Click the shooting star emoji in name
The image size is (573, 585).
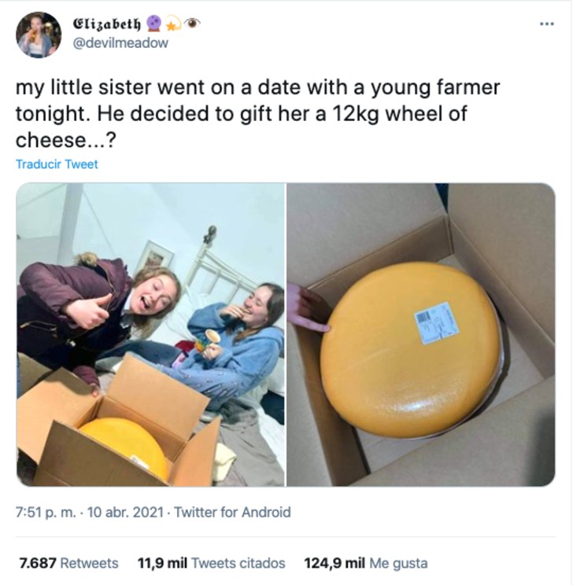[172, 24]
